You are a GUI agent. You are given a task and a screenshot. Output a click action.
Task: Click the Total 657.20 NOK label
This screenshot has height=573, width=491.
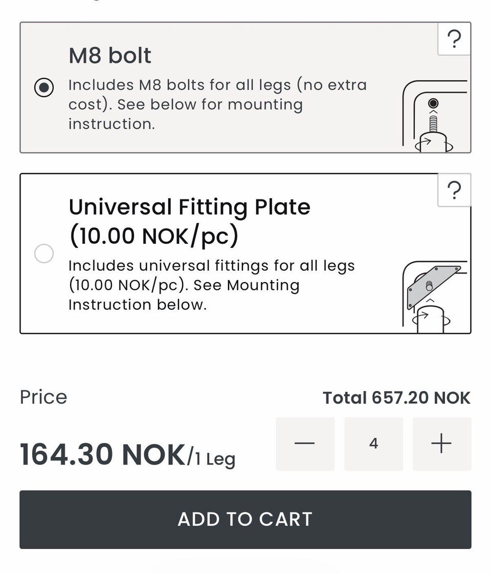[397, 398]
